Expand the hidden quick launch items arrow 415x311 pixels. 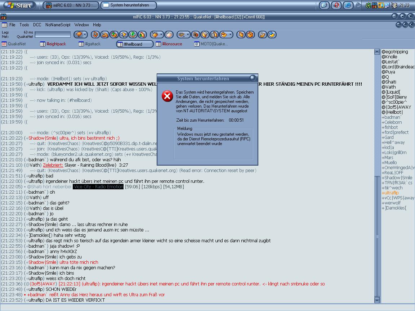pos(358,5)
